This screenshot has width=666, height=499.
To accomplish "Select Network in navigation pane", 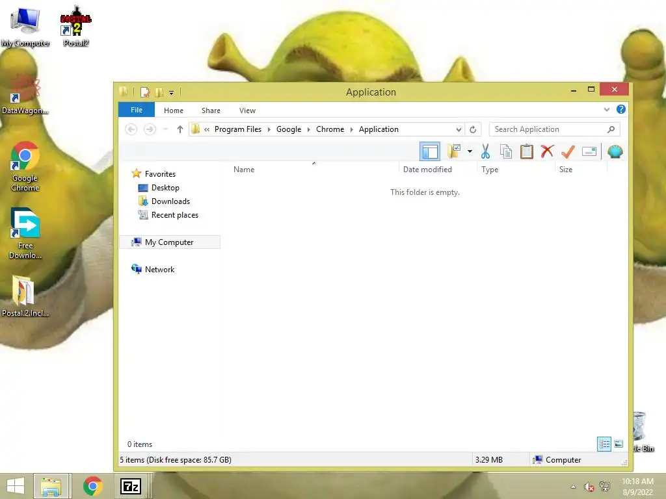I will pos(159,270).
